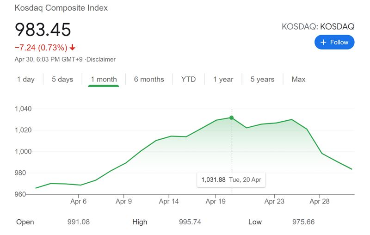Click the Apr 6 axis label
Screen dimensions: 370x235
[x=79, y=201]
